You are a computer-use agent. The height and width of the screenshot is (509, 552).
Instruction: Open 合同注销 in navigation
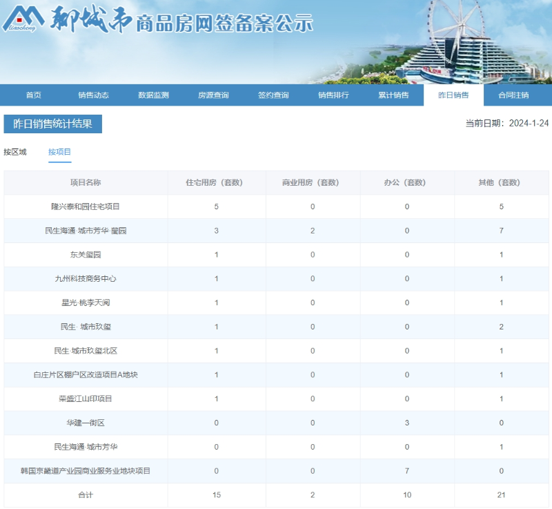coord(513,95)
